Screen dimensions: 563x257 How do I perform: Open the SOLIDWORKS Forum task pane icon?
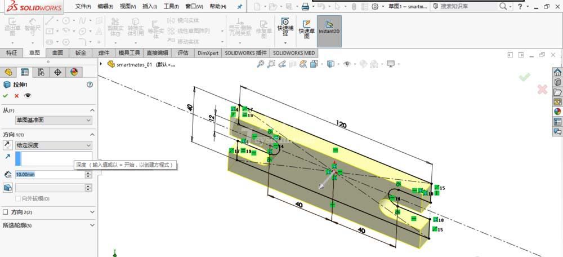557,131
